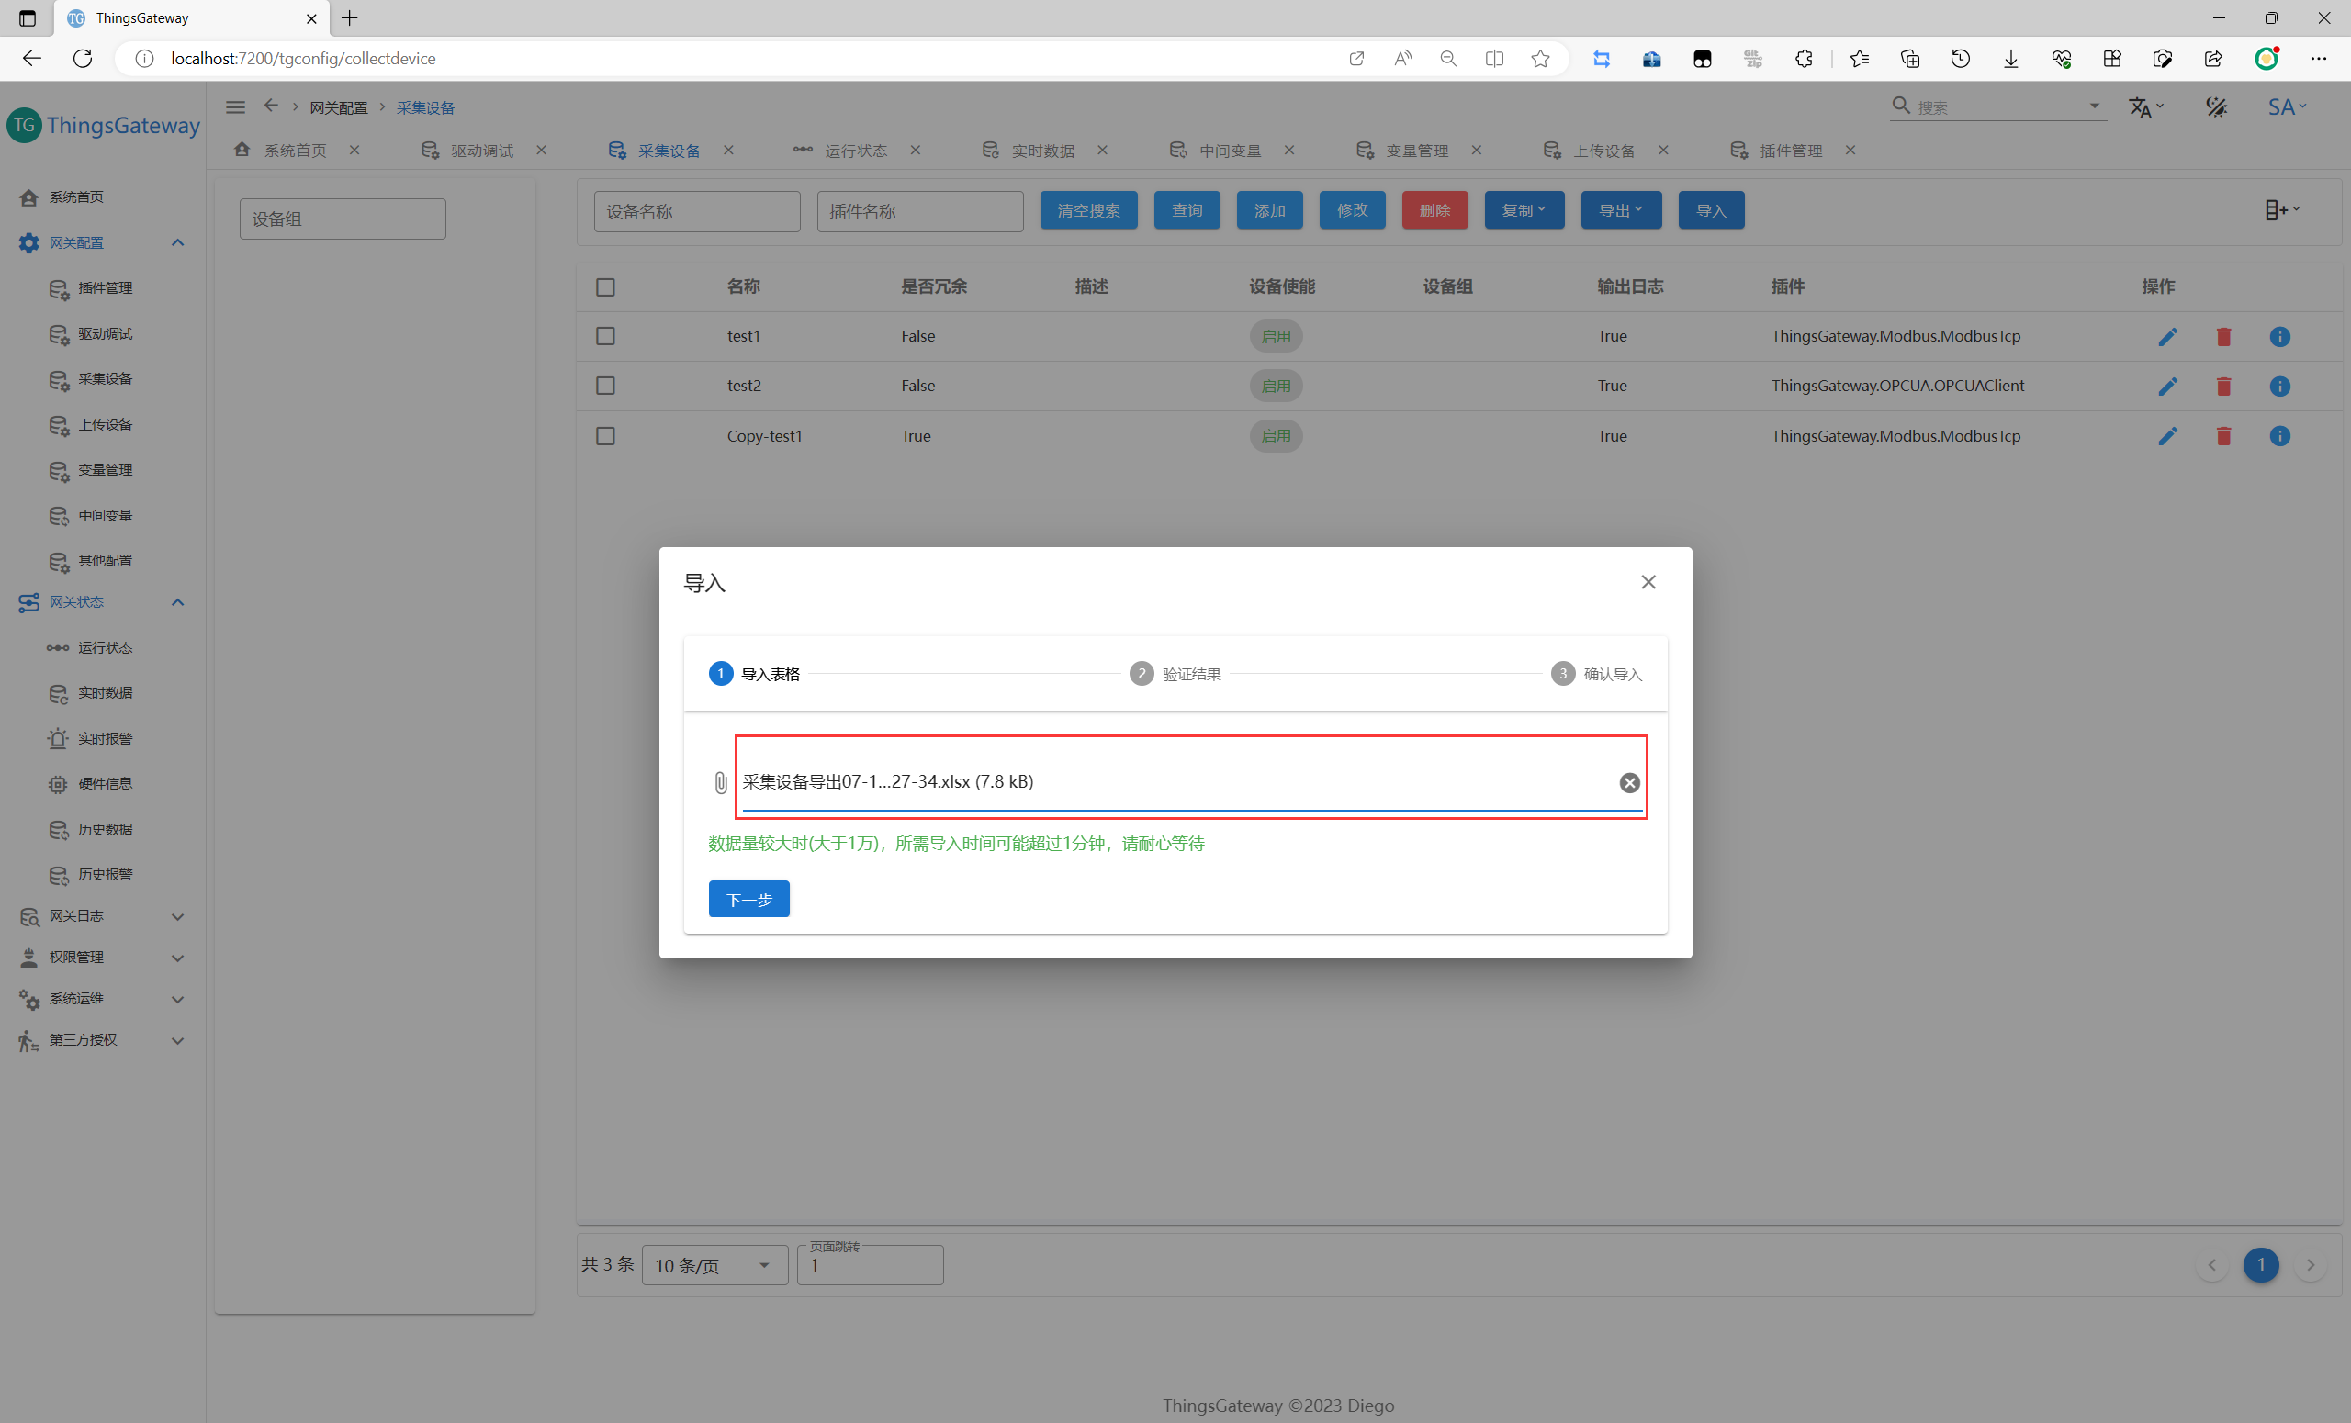Select 实时数据 in the sidebar menu
Image resolution: width=2351 pixels, height=1423 pixels.
pyautogui.click(x=105, y=692)
